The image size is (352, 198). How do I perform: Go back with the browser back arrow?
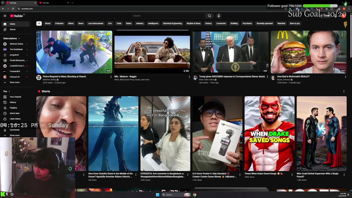click(x=3, y=9)
